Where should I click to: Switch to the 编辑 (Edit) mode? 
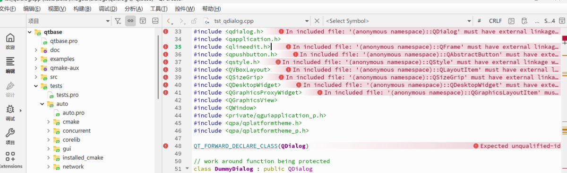pyautogui.click(x=10, y=65)
